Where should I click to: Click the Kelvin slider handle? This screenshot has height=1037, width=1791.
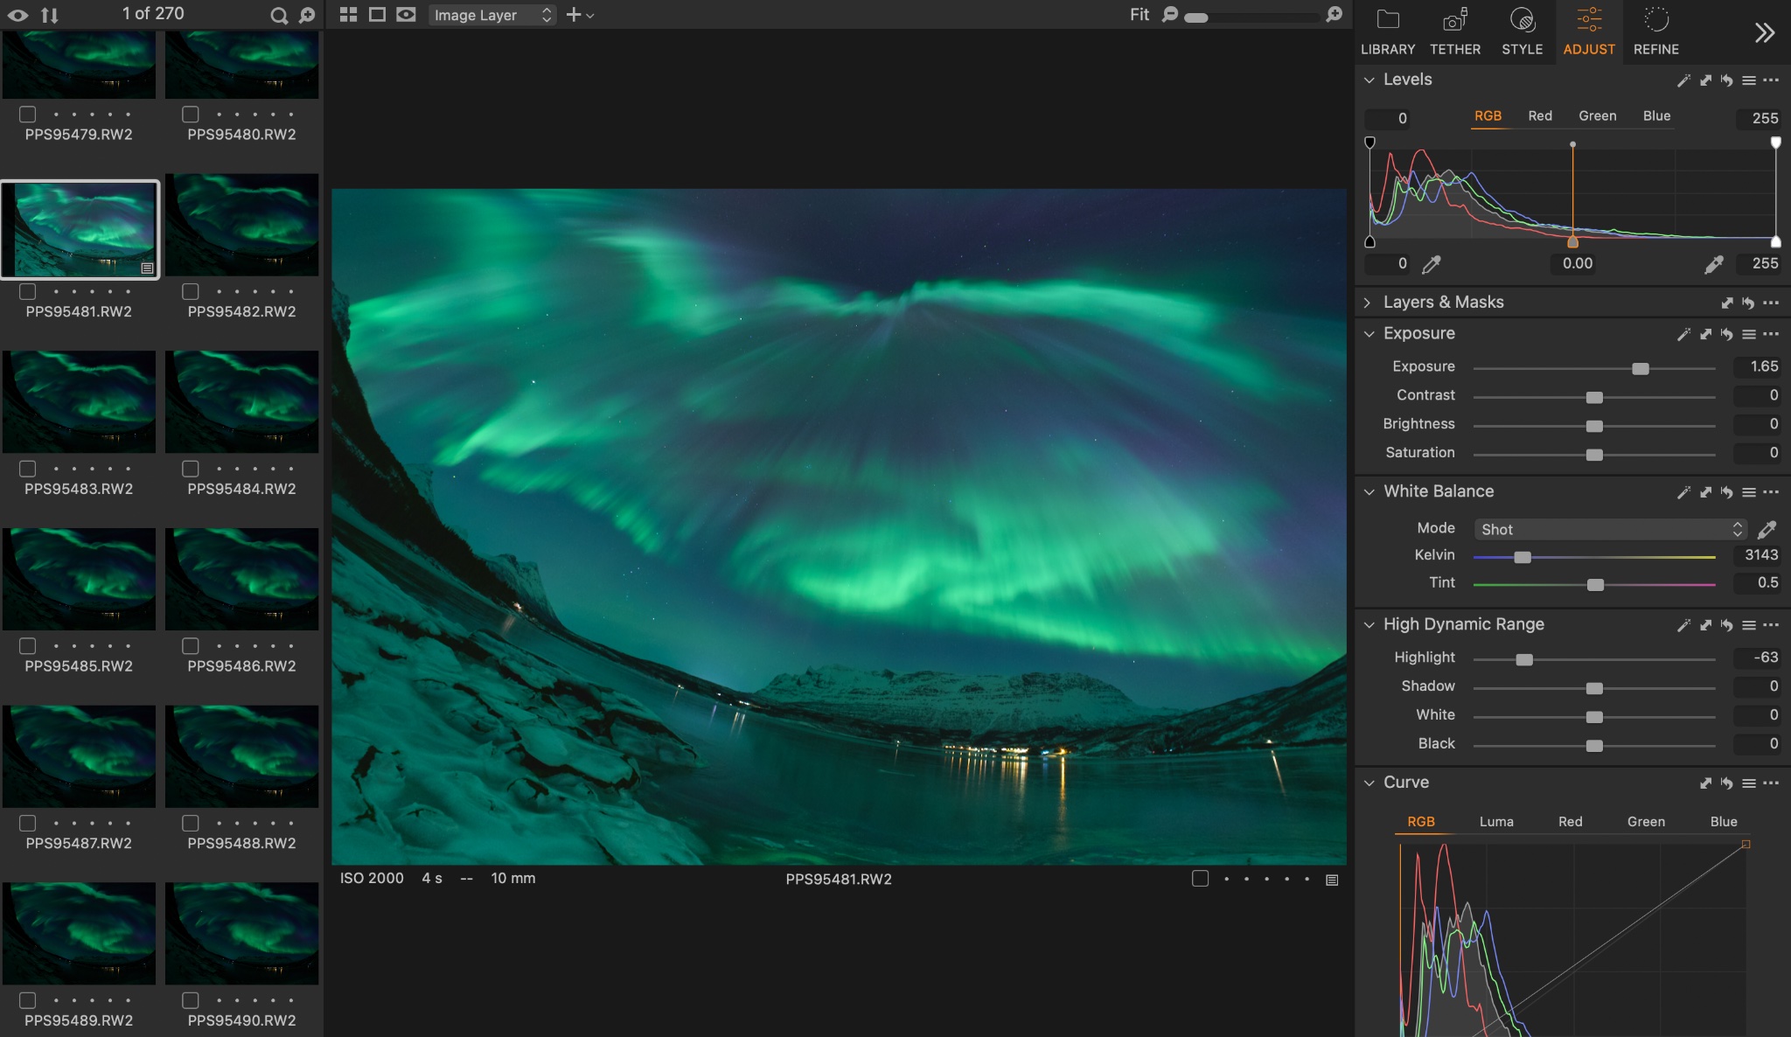click(x=1523, y=557)
